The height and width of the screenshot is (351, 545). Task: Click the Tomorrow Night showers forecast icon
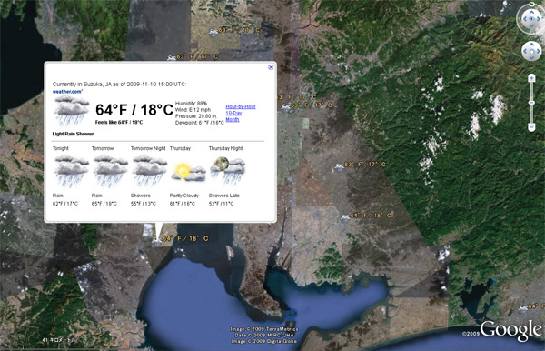(x=150, y=170)
